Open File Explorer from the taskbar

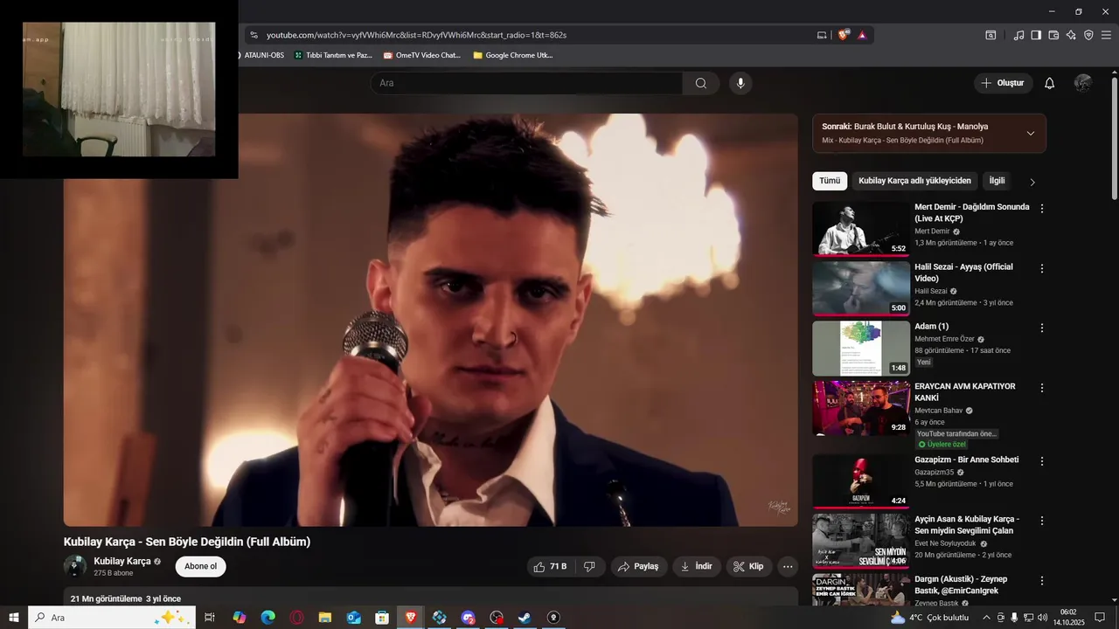324,618
